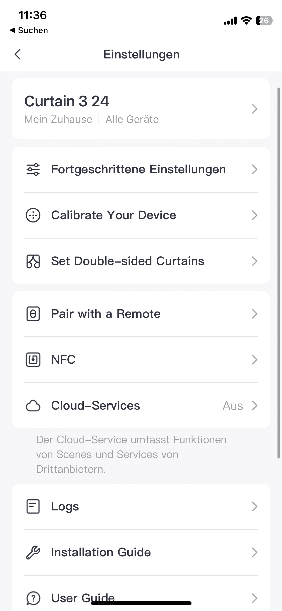Expand the Pair with a Remote chevron

coord(254,314)
